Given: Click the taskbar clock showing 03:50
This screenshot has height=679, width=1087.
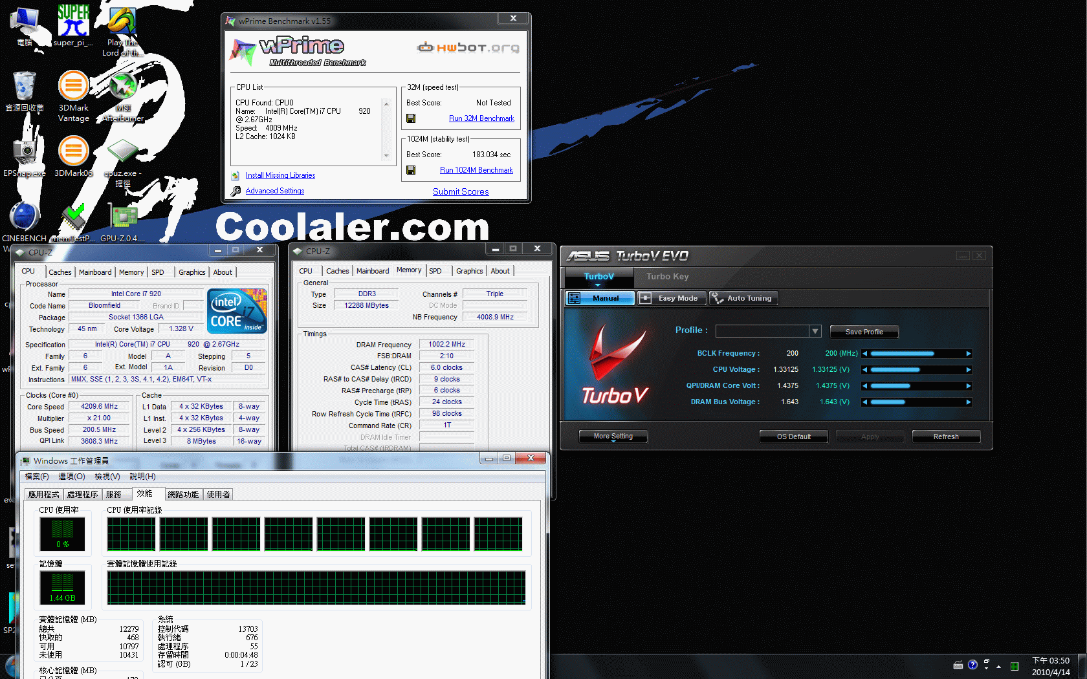Looking at the screenshot, I should (1051, 666).
